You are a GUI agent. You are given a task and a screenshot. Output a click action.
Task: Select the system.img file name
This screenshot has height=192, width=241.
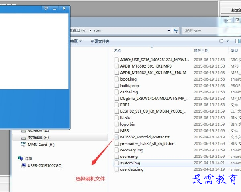tap(130, 163)
